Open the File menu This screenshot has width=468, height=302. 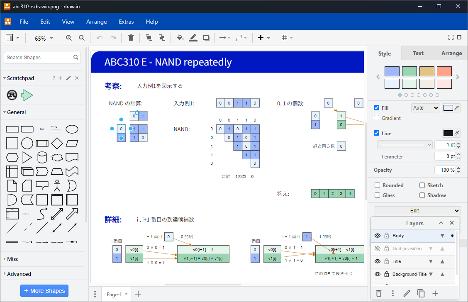tap(24, 22)
